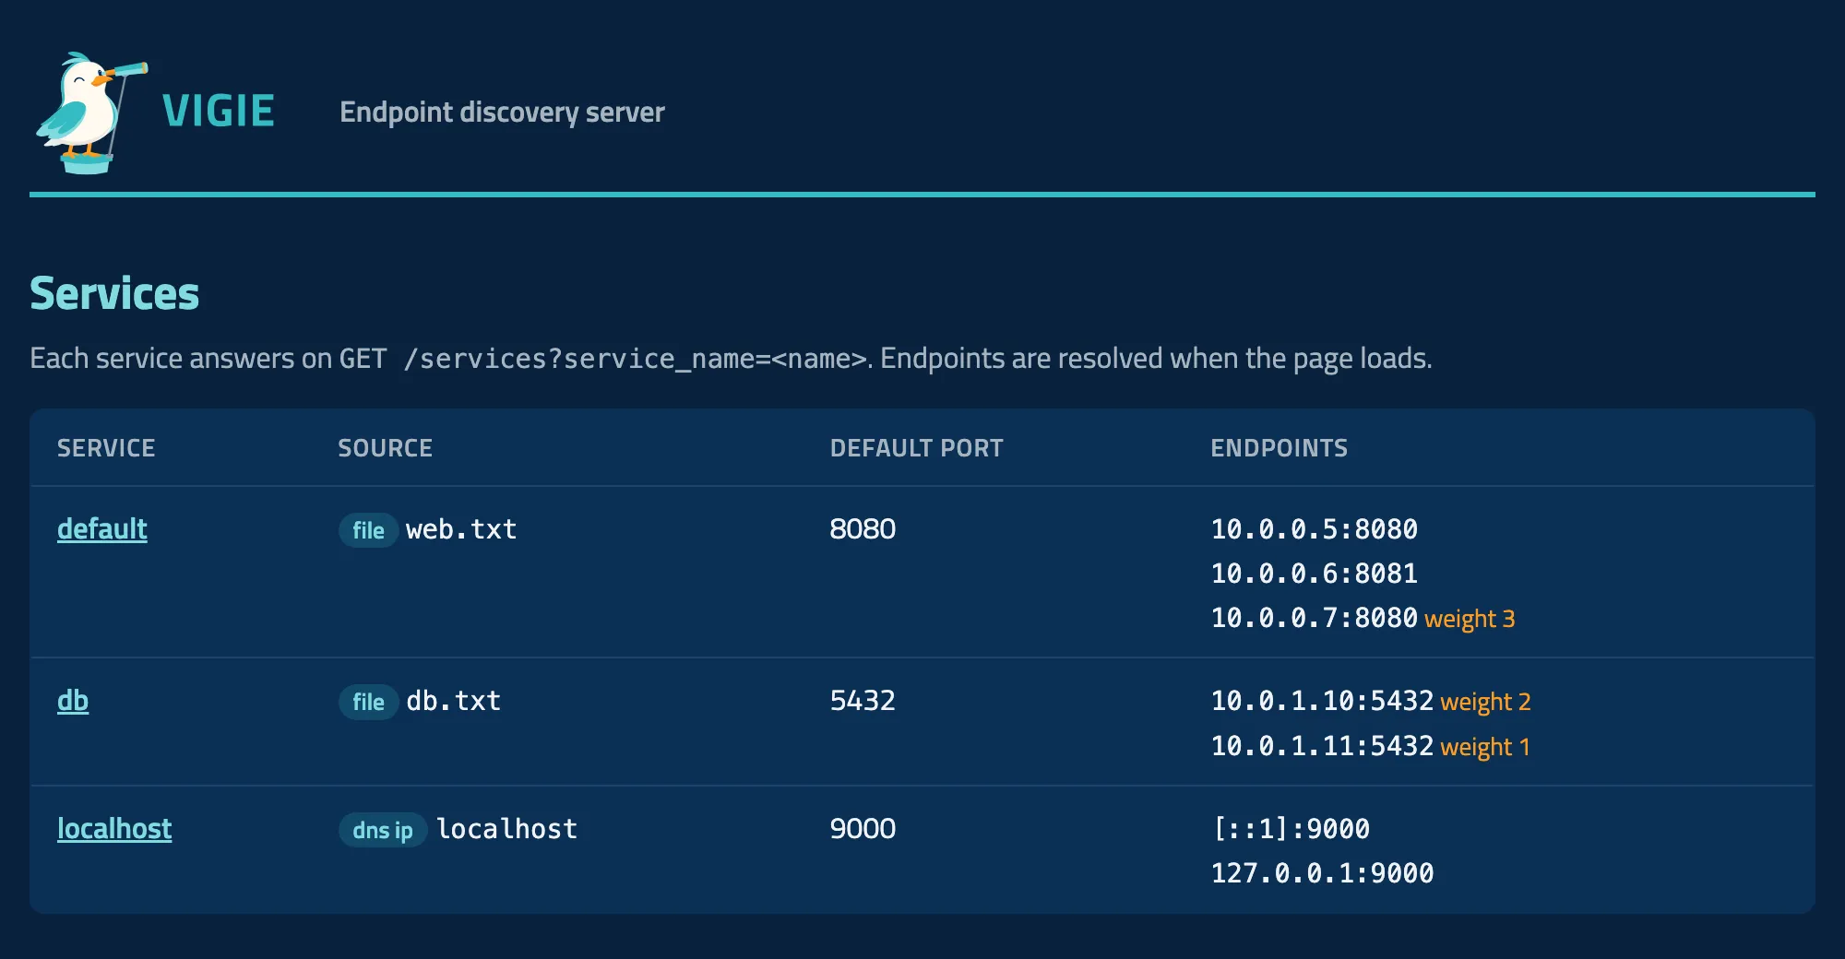Click the file badge next to db.txt

pyautogui.click(x=368, y=702)
